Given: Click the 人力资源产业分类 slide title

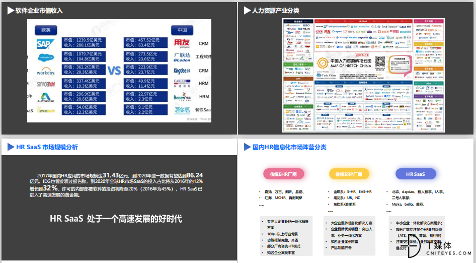Looking at the screenshot, I should coord(276,11).
